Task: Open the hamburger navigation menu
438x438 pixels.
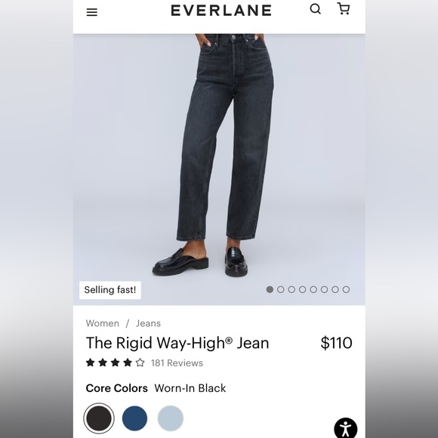Action: pos(92,12)
